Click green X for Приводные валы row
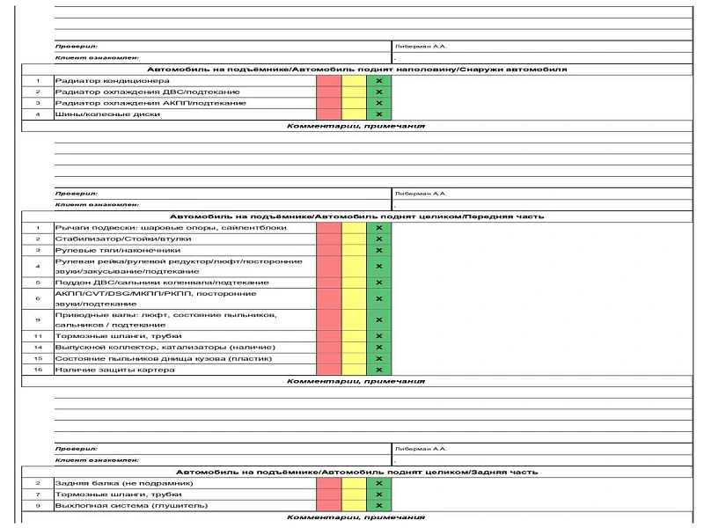The width and height of the screenshot is (704, 528). click(378, 319)
